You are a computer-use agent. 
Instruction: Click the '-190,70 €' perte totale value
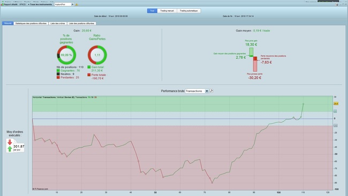point(97,78)
